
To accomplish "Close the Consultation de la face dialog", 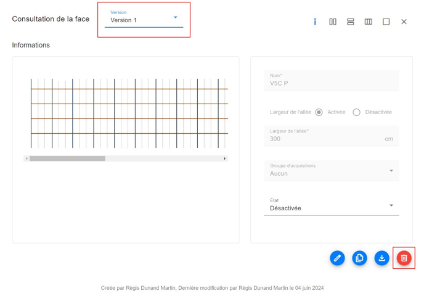I will click(x=404, y=22).
